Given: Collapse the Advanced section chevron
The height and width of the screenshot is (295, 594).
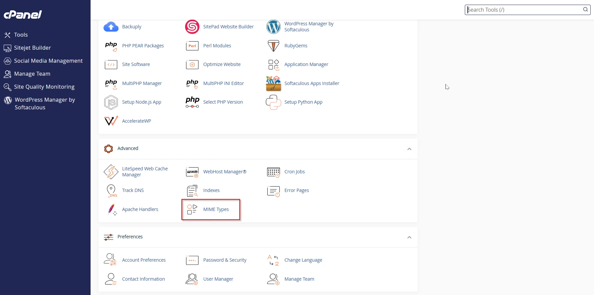Looking at the screenshot, I should [409, 149].
